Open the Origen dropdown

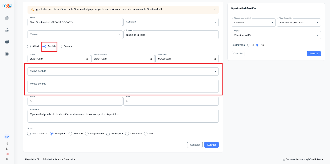pyautogui.click(x=119, y=35)
